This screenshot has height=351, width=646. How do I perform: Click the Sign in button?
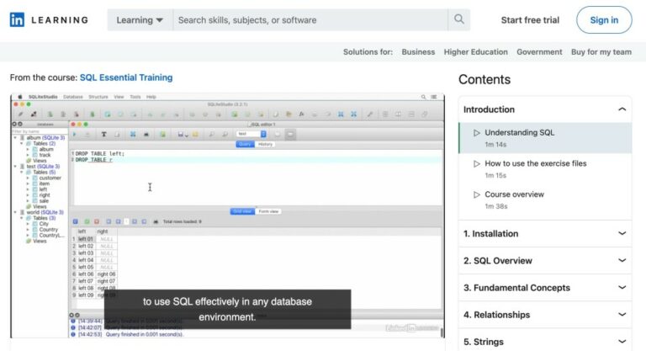[x=604, y=20]
